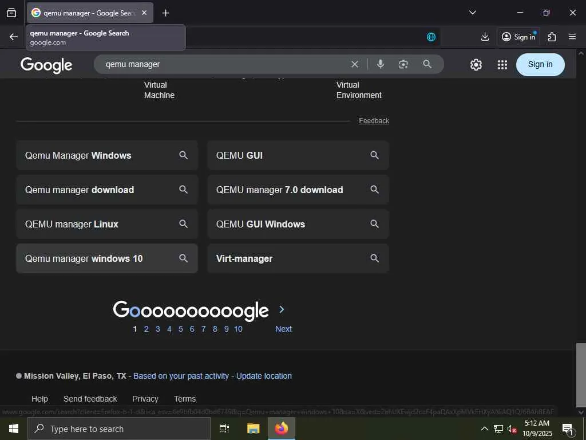Select related search QEMU manager Linux

pos(107,224)
